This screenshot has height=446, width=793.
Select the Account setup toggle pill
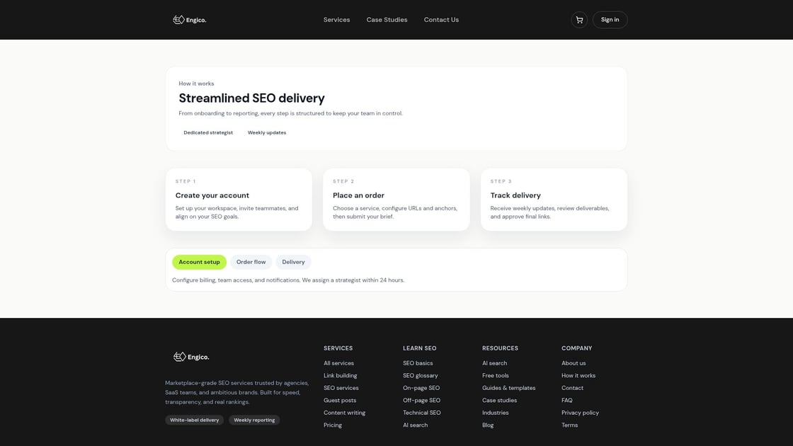[199, 261]
